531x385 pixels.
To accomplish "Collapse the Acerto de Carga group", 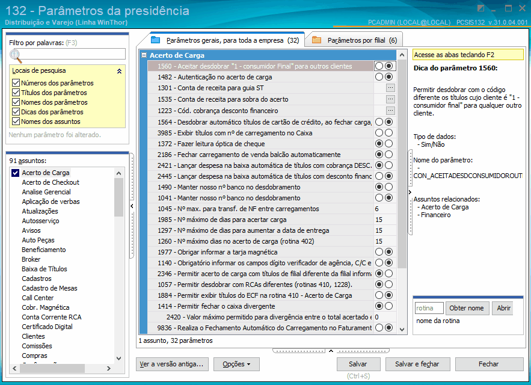I will pyautogui.click(x=144, y=55).
